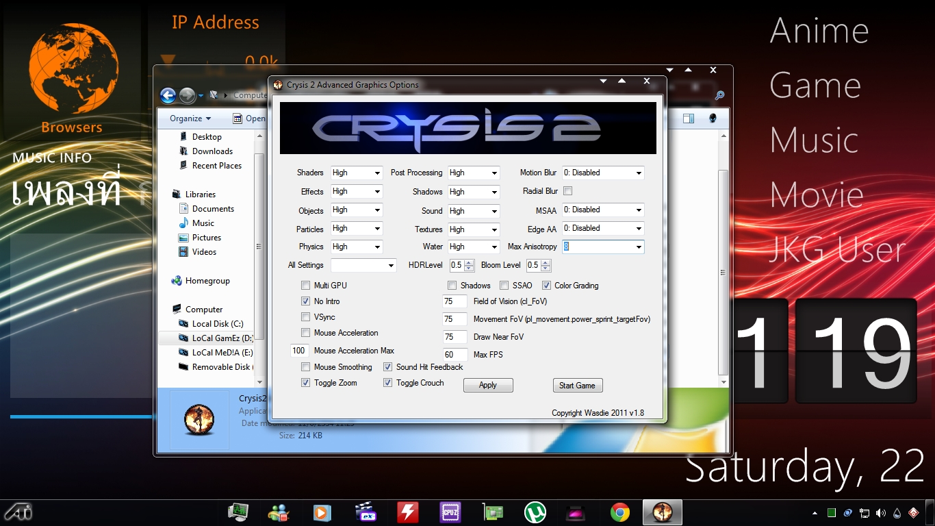Viewport: 935px width, 526px height.
Task: Enable the Shadows checkbox beside SSAO
Action: [x=452, y=286]
